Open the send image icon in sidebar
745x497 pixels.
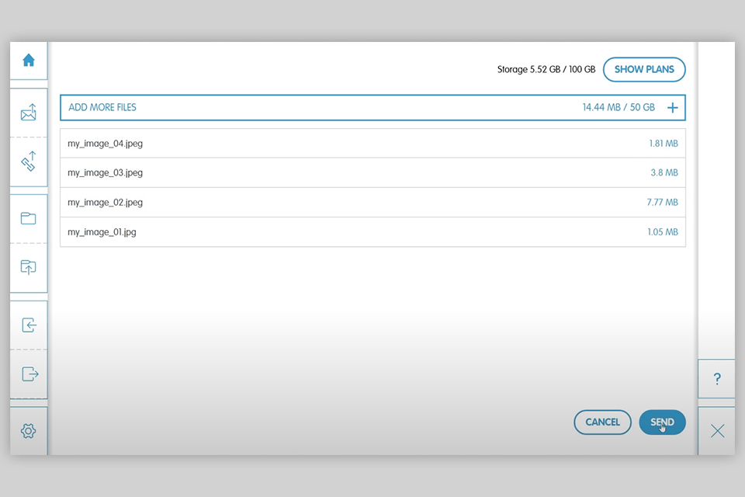point(29,114)
